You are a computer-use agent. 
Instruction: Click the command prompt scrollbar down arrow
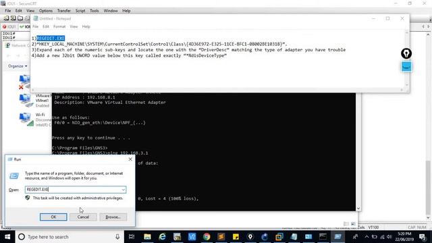pos(358,209)
